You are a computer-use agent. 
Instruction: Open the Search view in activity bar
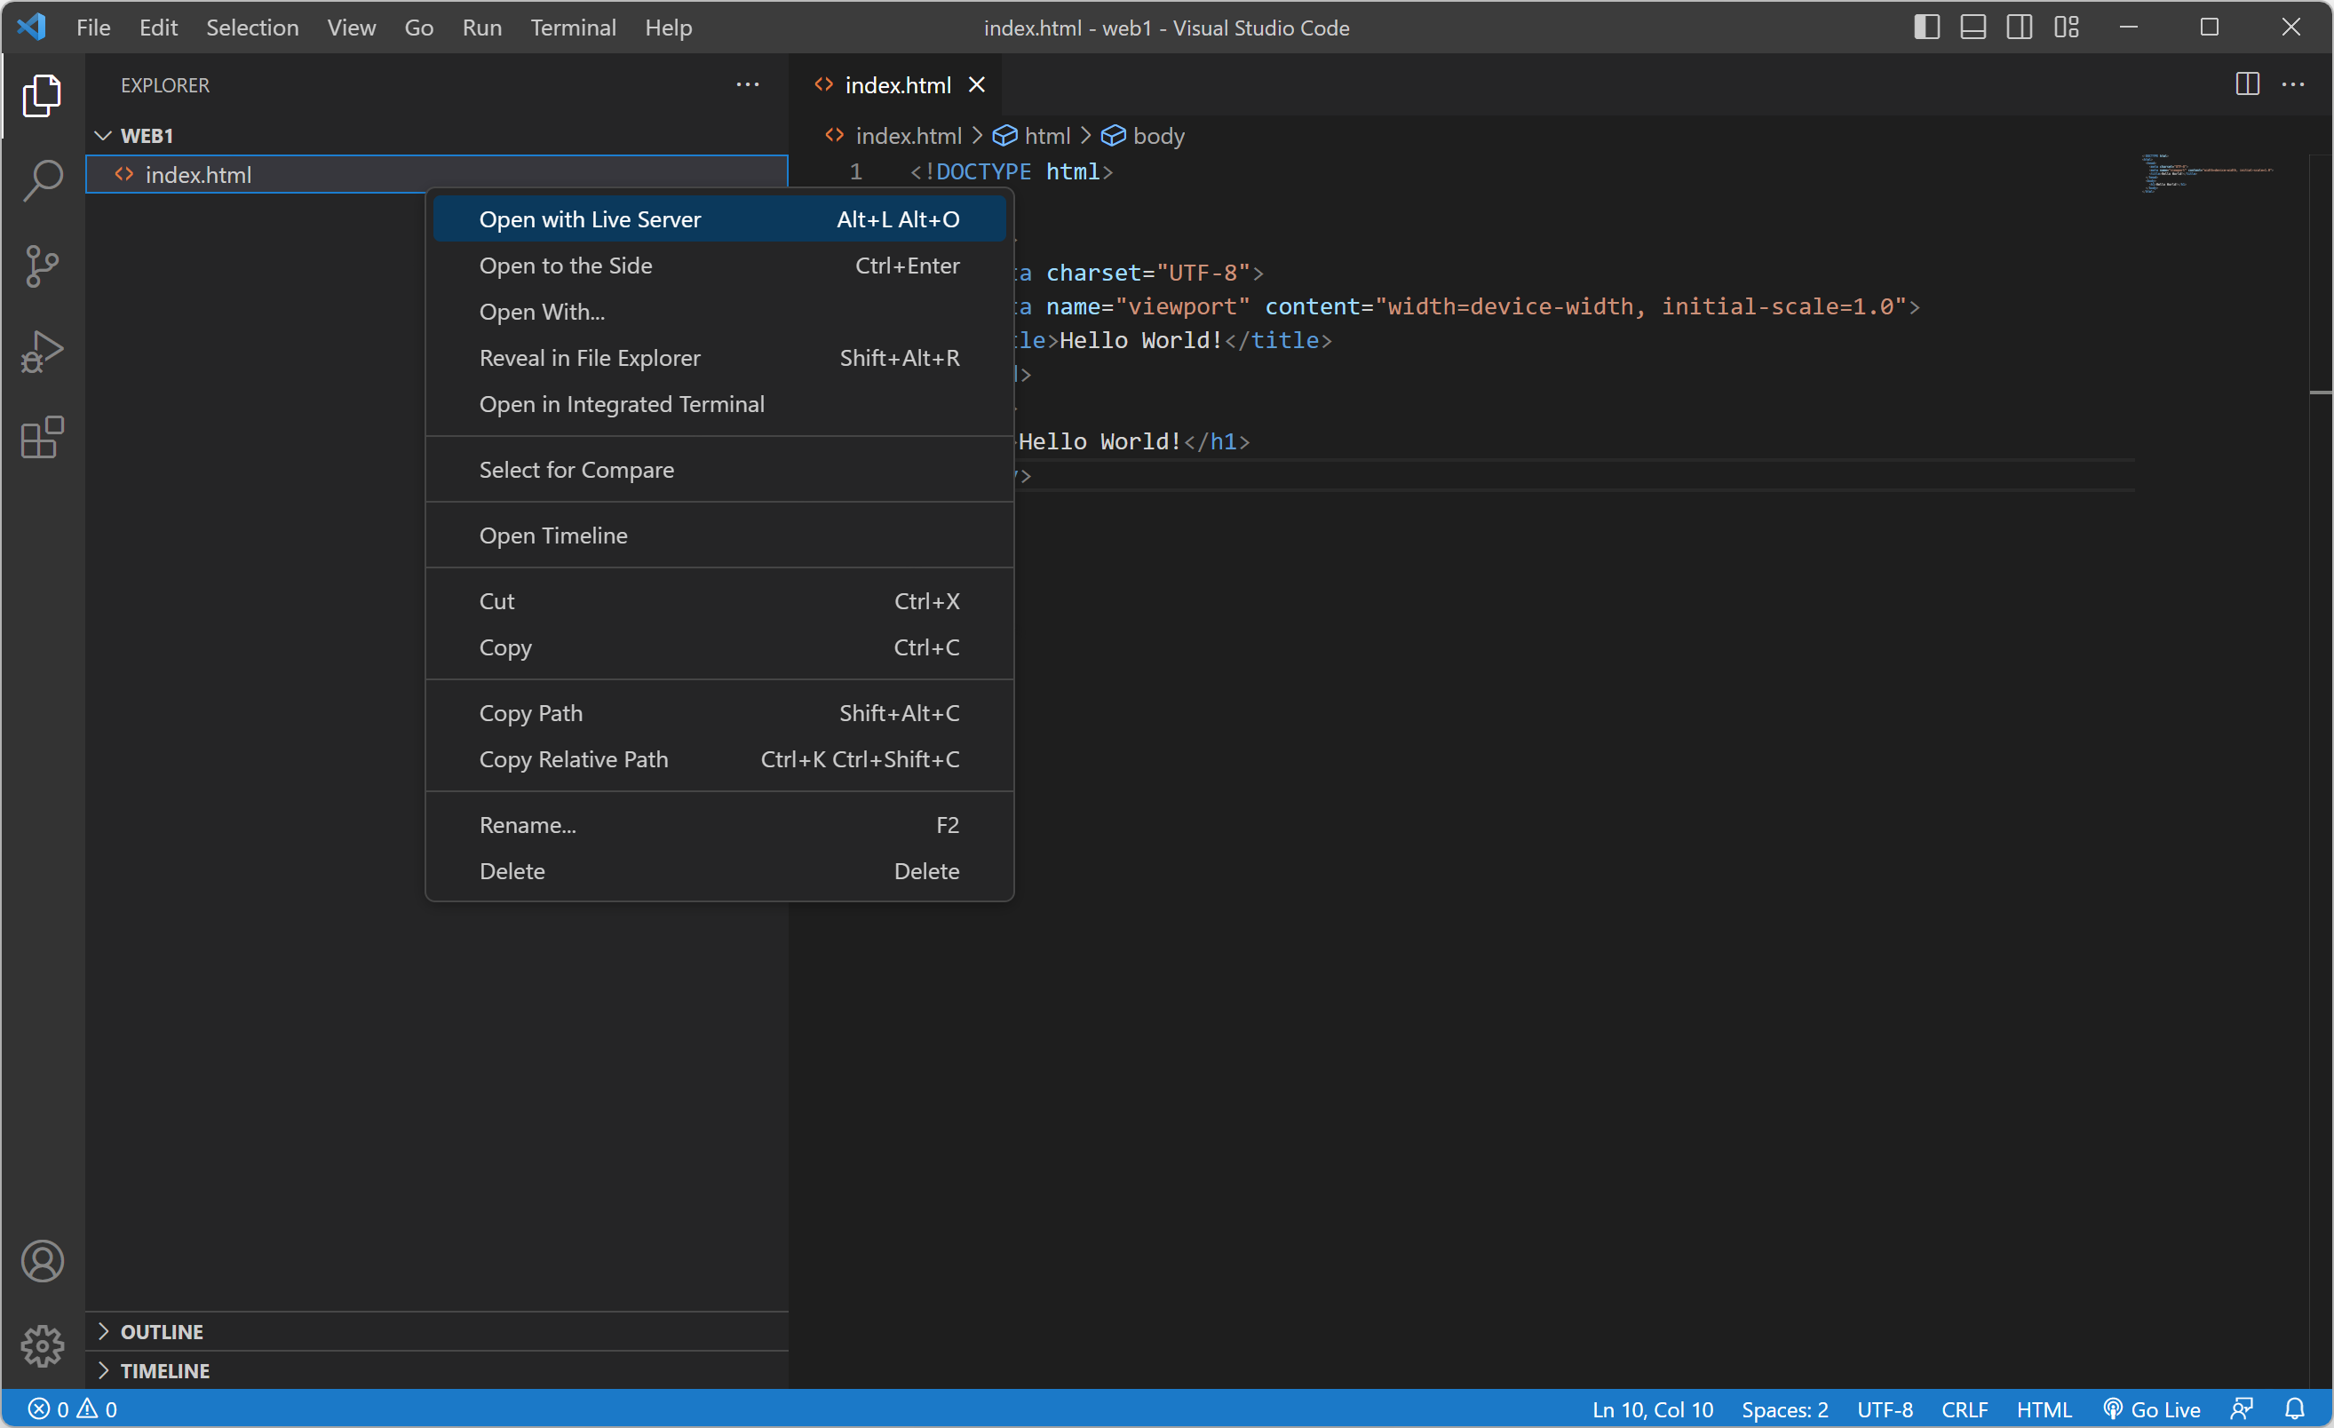coord(42,180)
